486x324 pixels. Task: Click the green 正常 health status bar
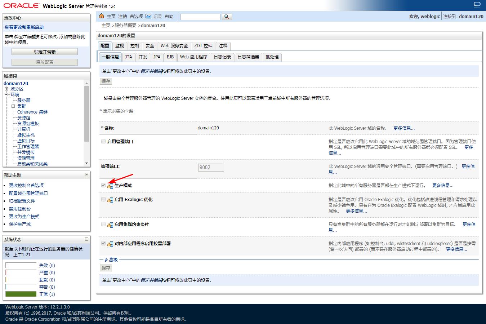point(21,294)
